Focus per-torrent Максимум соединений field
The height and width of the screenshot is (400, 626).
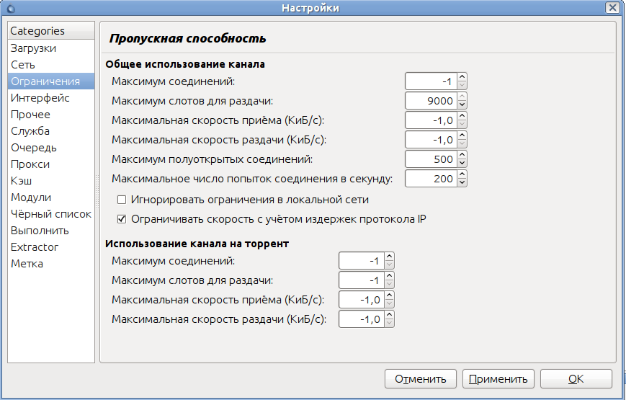coord(362,261)
